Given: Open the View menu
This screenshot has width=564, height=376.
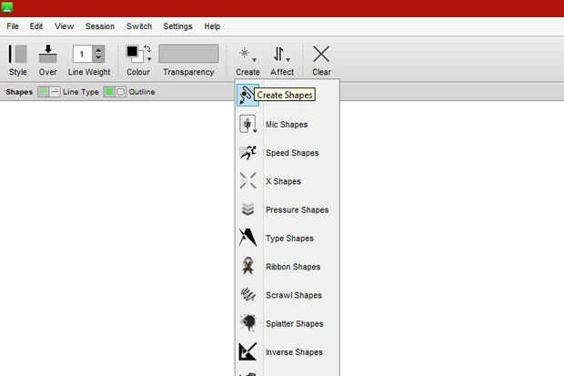Looking at the screenshot, I should click(x=64, y=26).
